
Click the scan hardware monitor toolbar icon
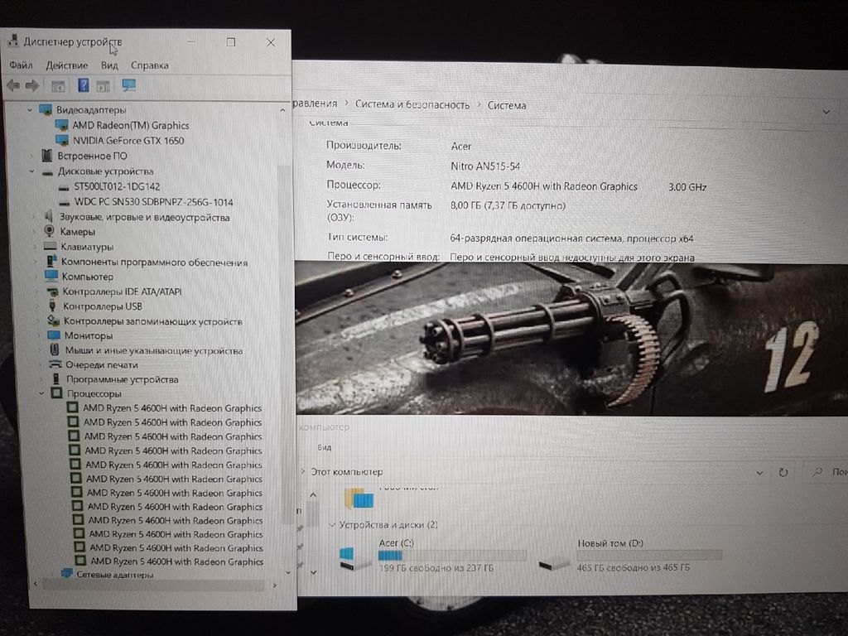(x=128, y=85)
